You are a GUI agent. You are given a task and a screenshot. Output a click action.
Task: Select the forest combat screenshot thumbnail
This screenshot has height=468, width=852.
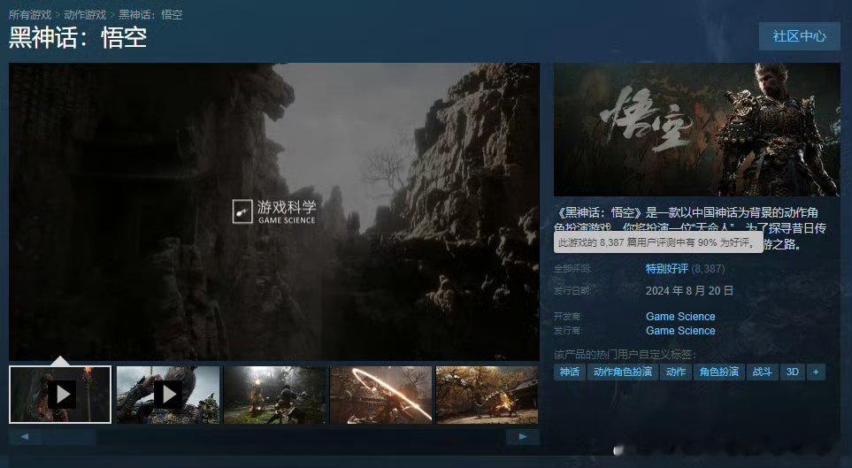click(275, 395)
